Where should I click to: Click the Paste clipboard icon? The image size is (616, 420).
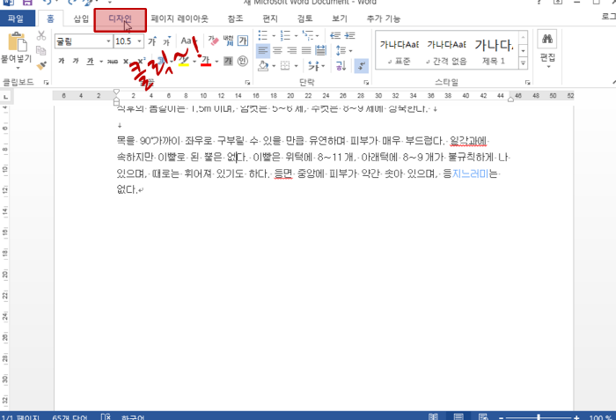pyautogui.click(x=17, y=41)
